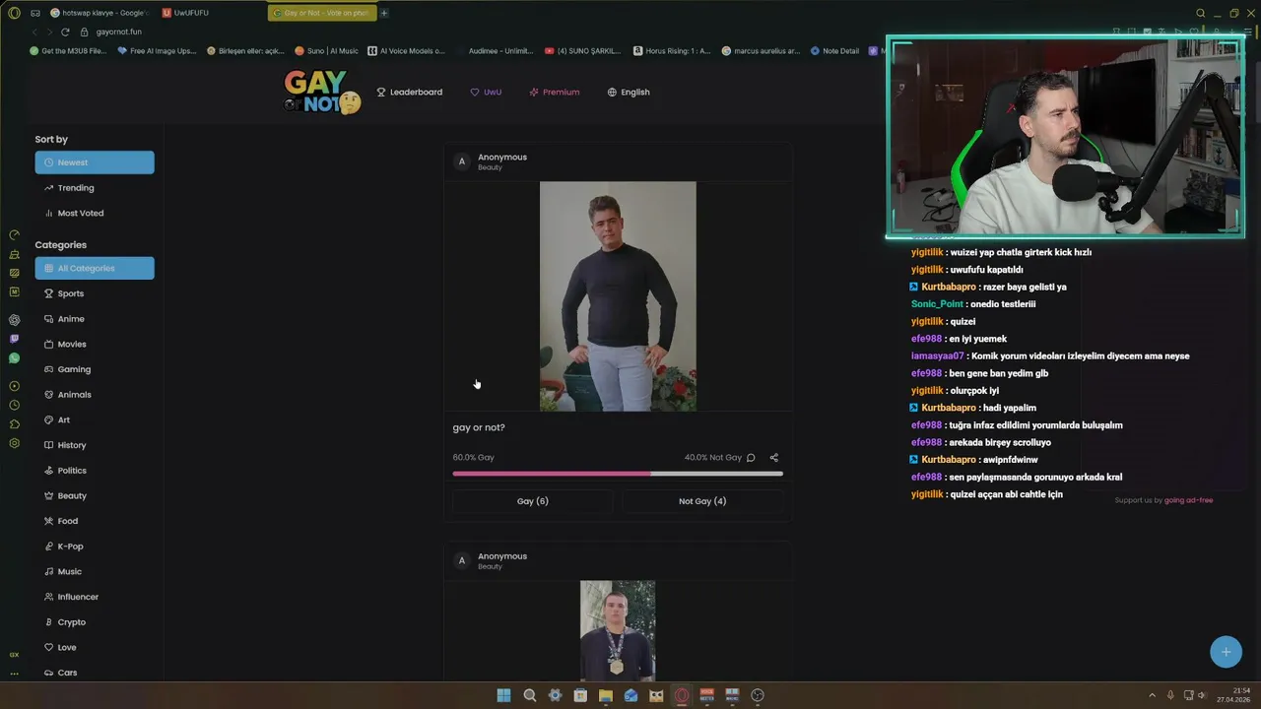Share the first post
1261x709 pixels.
click(773, 457)
